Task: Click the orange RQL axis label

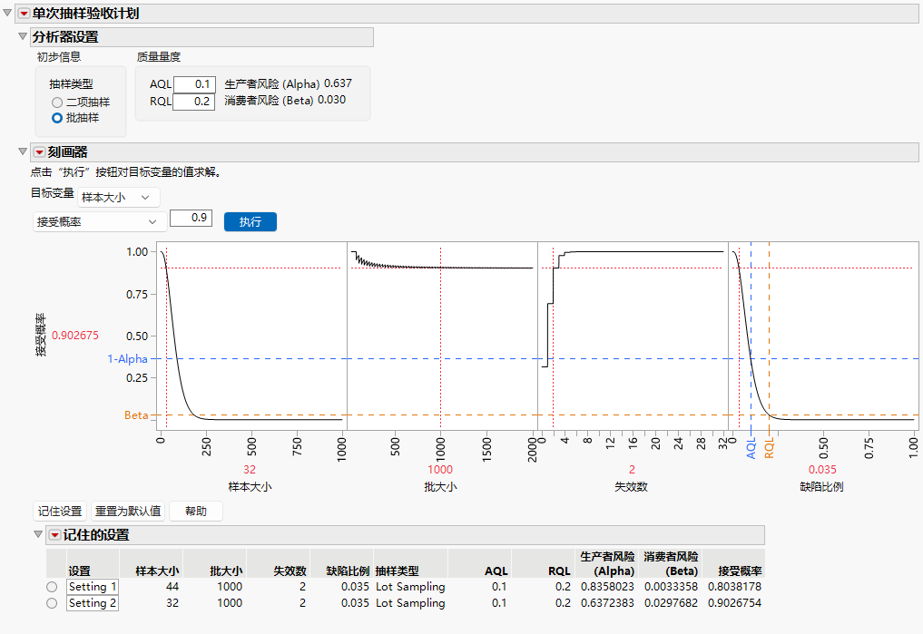Action: click(x=770, y=448)
